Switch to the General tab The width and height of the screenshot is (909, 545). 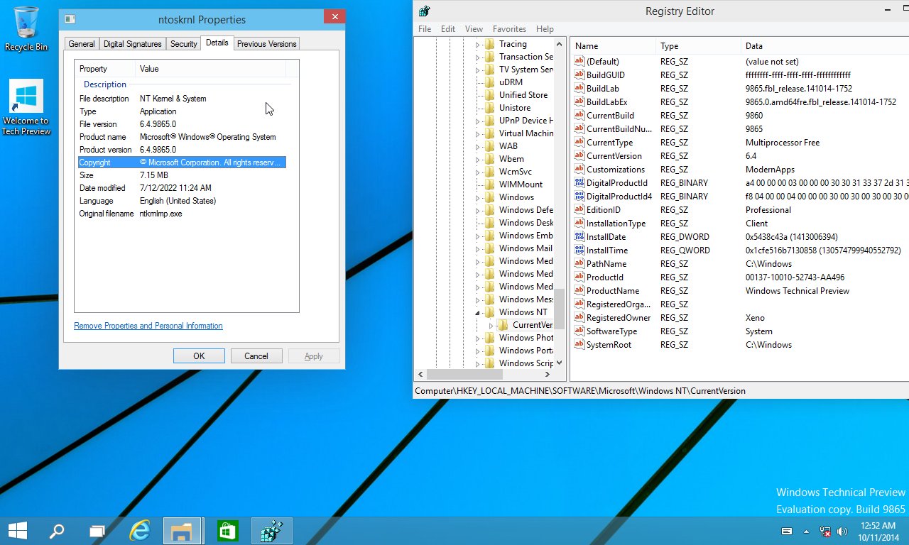[x=82, y=44]
